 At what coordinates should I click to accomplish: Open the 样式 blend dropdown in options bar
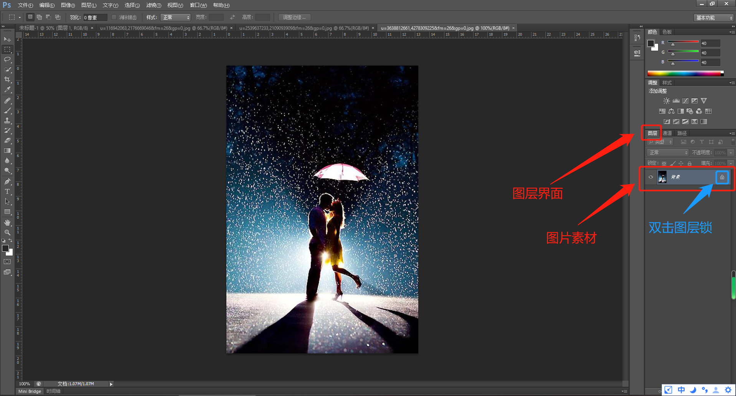pyautogui.click(x=175, y=17)
